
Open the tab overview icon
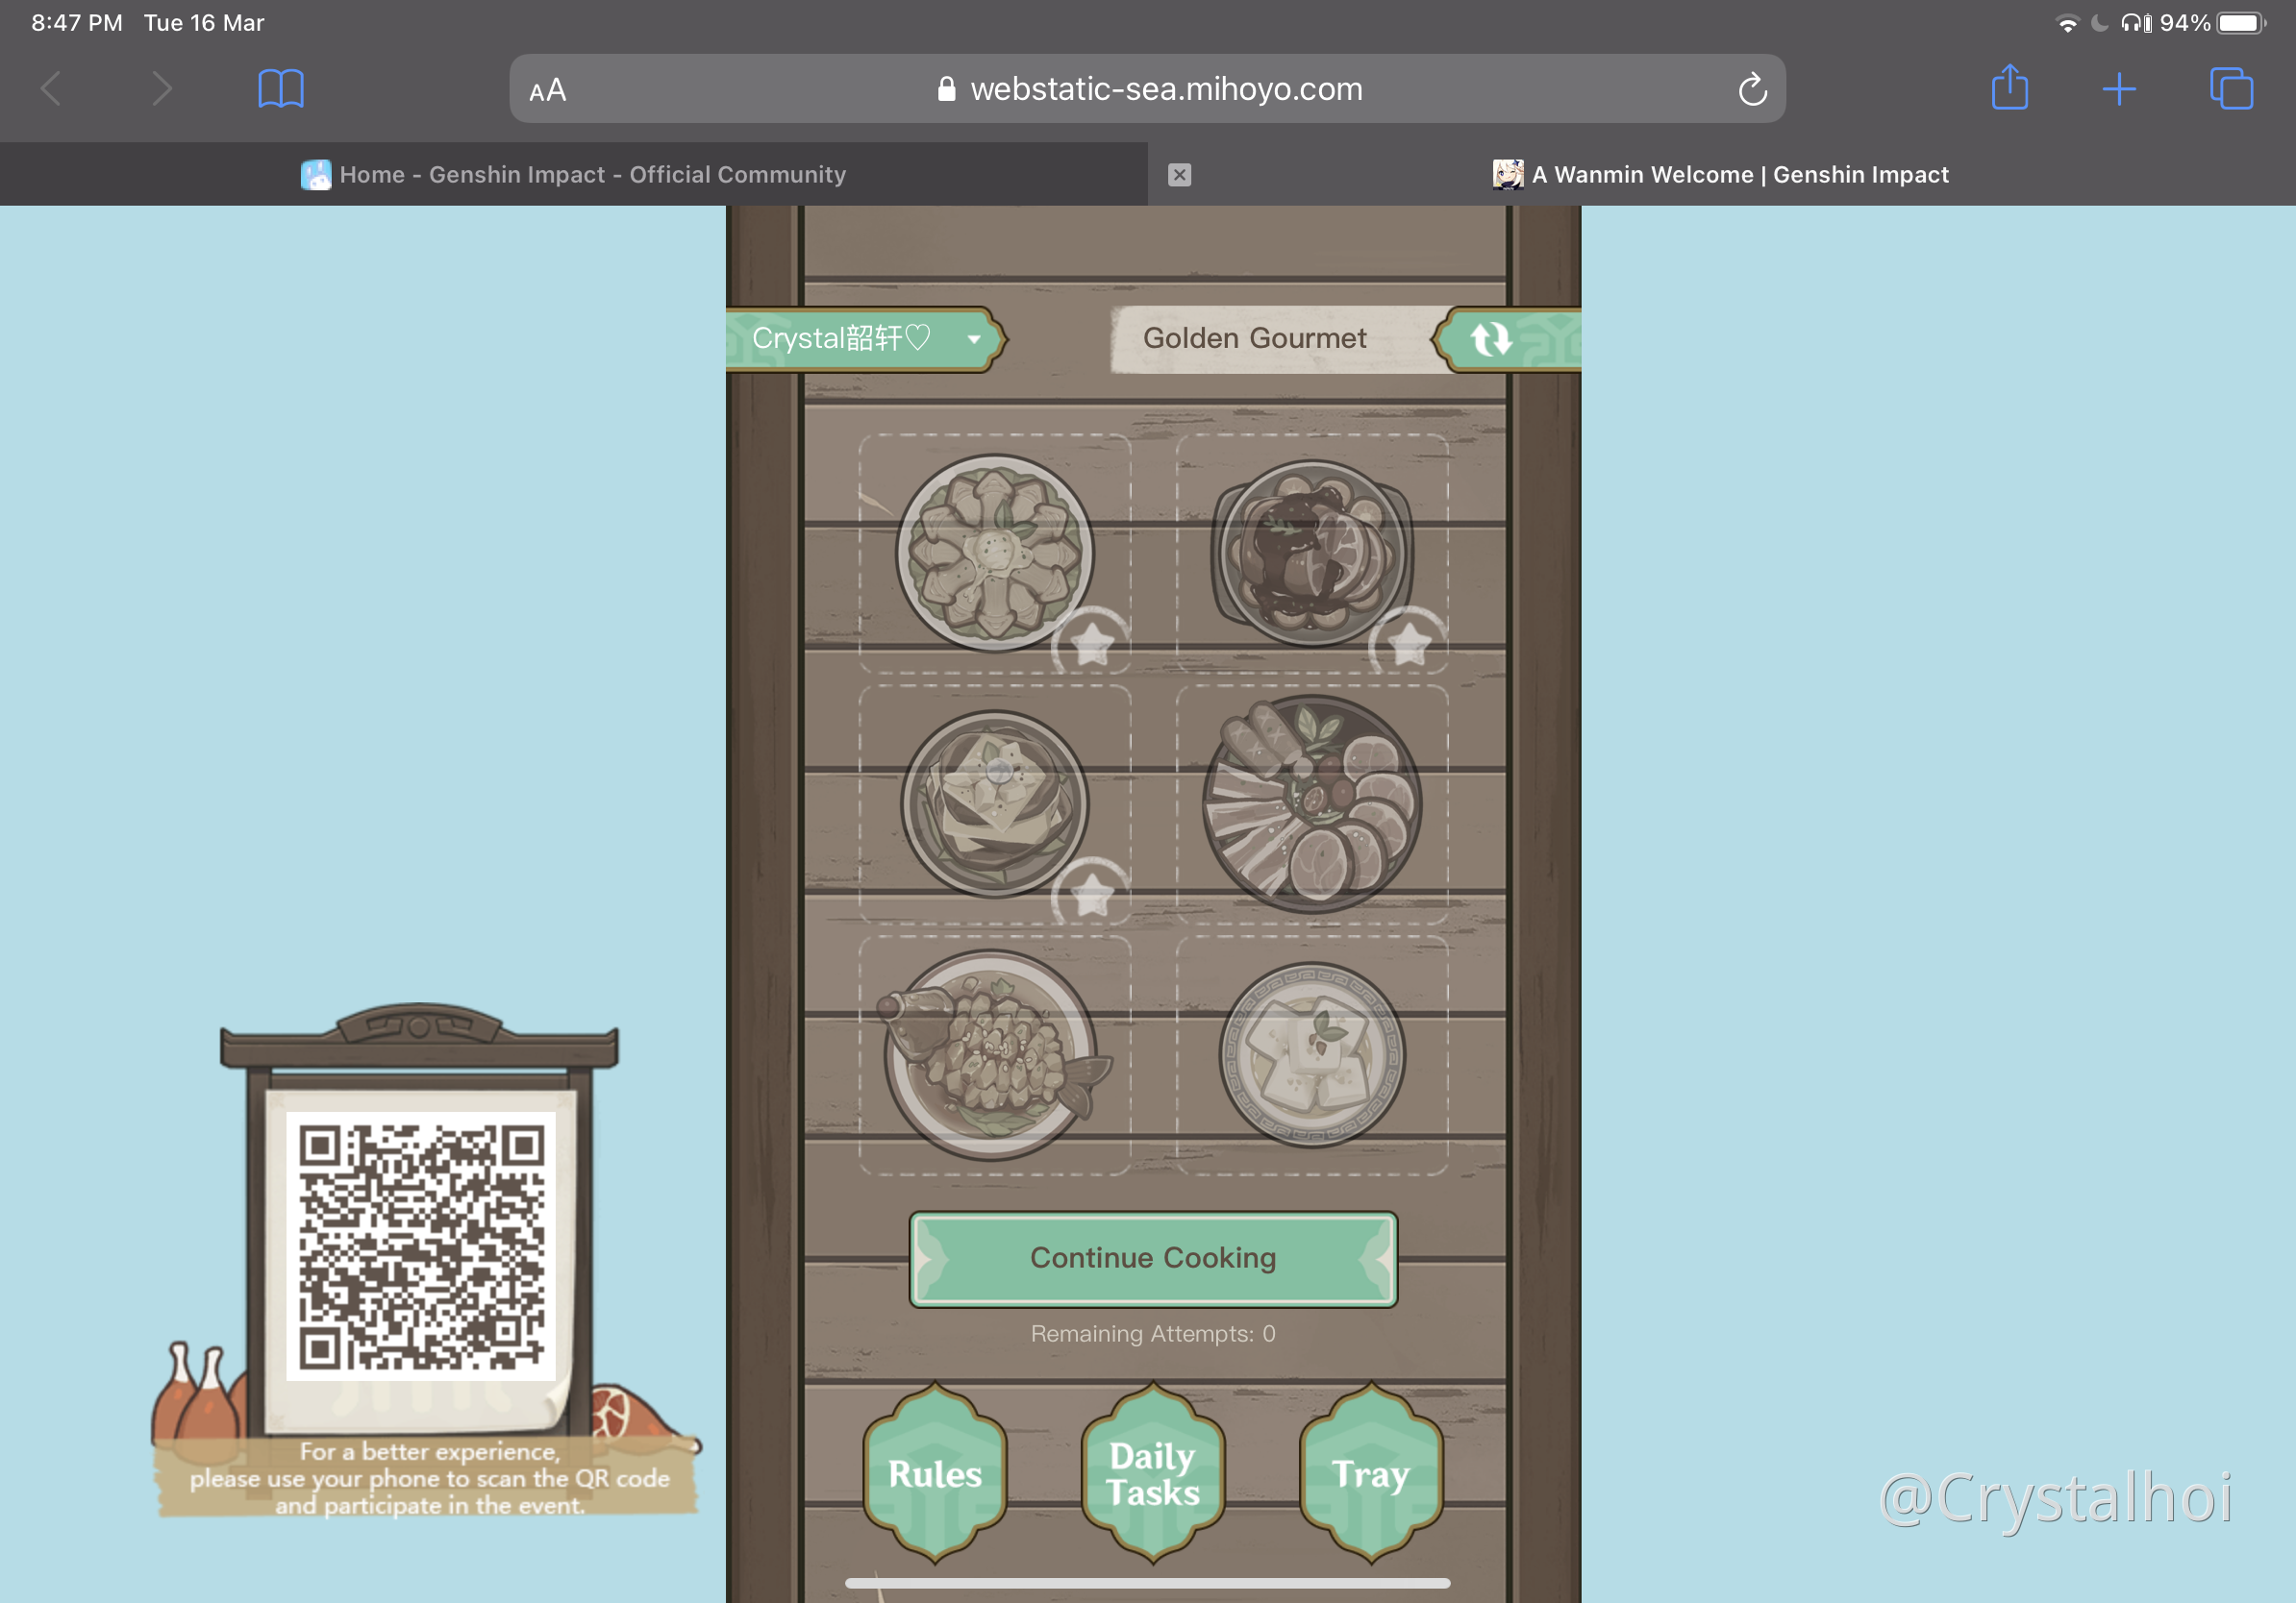pos(2230,89)
